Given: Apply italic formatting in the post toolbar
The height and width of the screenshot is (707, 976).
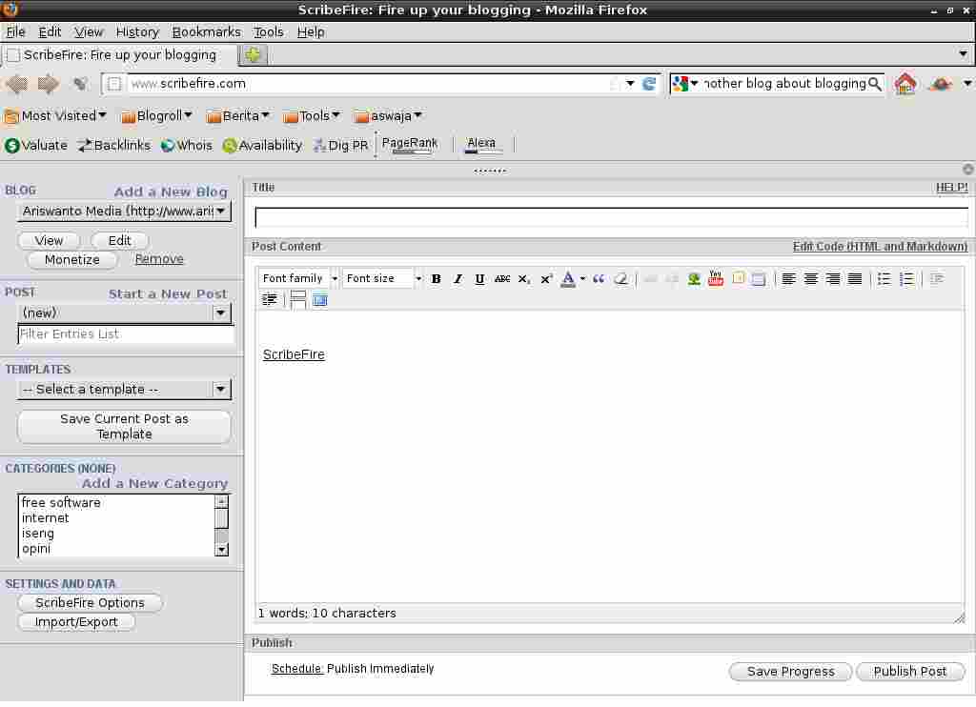Looking at the screenshot, I should pos(457,279).
